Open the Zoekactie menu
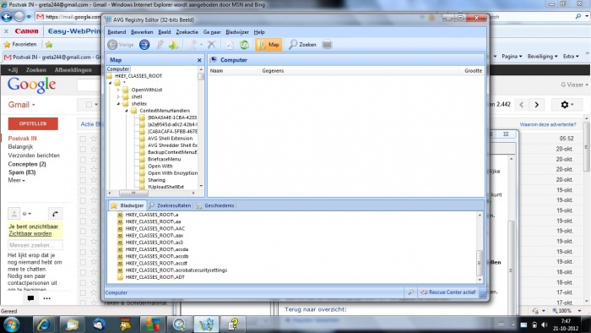The image size is (591, 333). coord(187,32)
